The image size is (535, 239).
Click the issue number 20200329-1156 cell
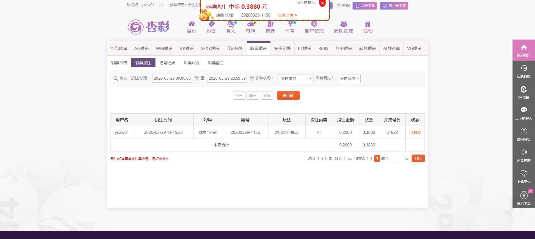click(245, 132)
